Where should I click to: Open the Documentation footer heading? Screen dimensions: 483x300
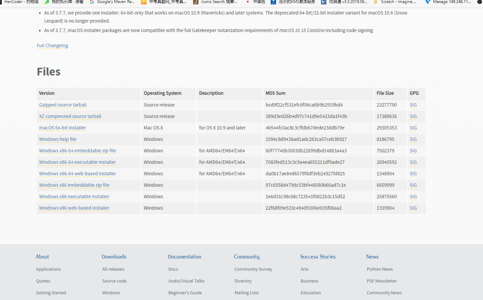coord(185,257)
